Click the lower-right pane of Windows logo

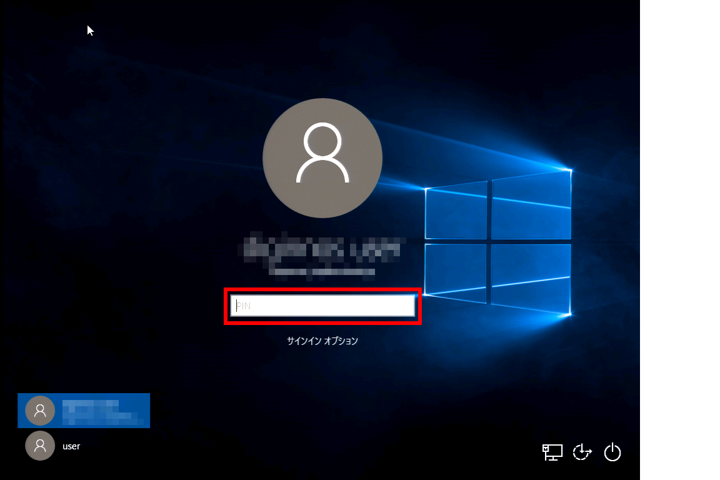coord(531,278)
